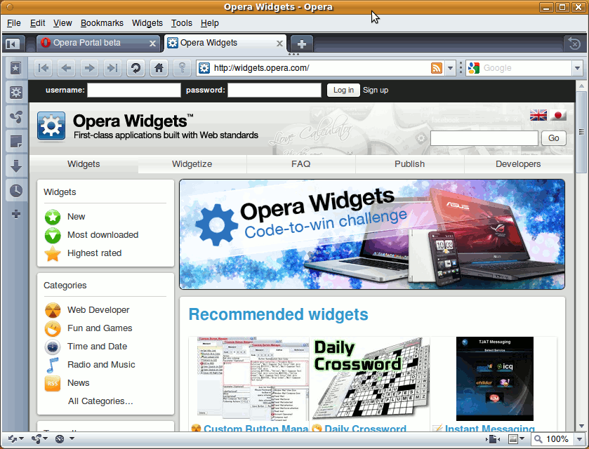Open the Google search engine dropdown

(x=578, y=68)
